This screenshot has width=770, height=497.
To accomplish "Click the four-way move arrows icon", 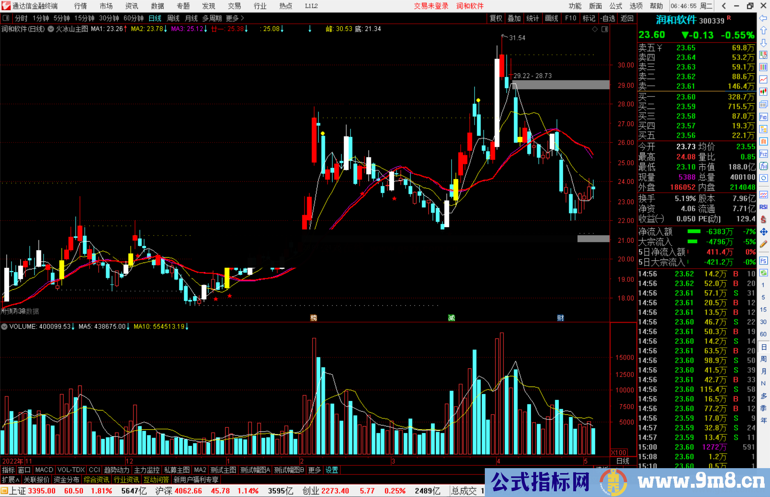I will point(763,232).
